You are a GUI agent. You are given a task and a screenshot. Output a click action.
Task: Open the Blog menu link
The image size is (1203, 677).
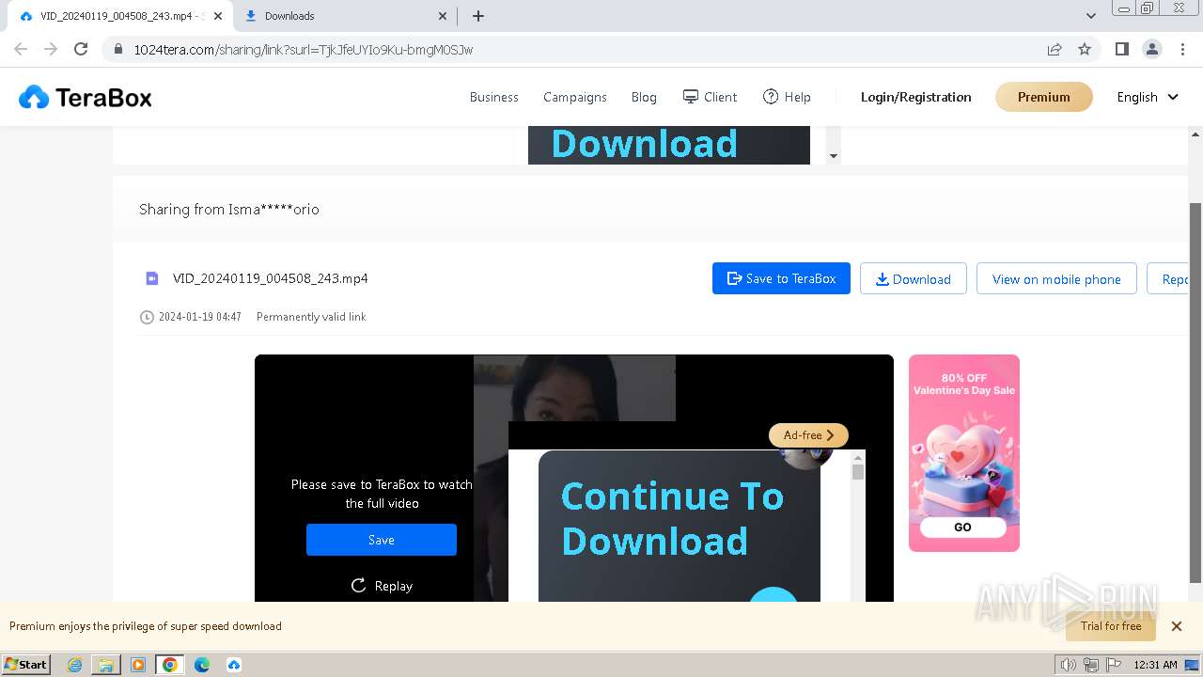[644, 97]
